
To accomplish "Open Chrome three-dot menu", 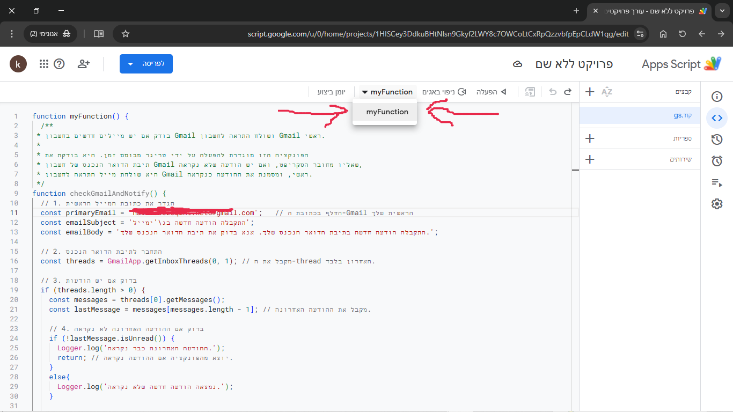I will [12, 34].
